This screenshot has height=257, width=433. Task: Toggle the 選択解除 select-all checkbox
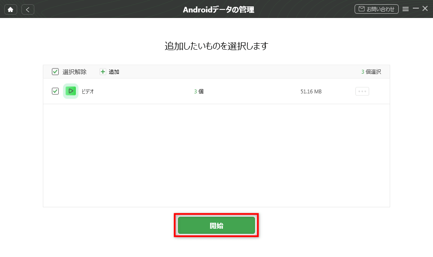pyautogui.click(x=55, y=72)
